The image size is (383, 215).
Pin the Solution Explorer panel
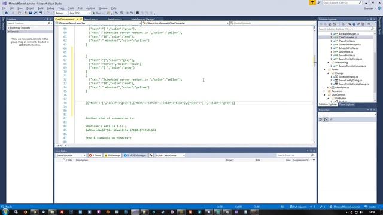[371, 19]
